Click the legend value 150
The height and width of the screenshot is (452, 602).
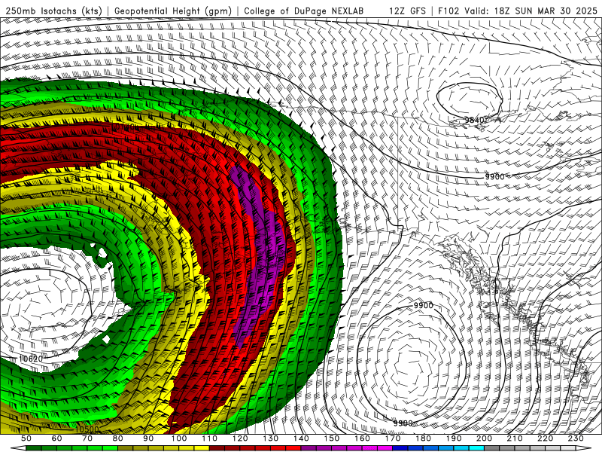(x=332, y=438)
